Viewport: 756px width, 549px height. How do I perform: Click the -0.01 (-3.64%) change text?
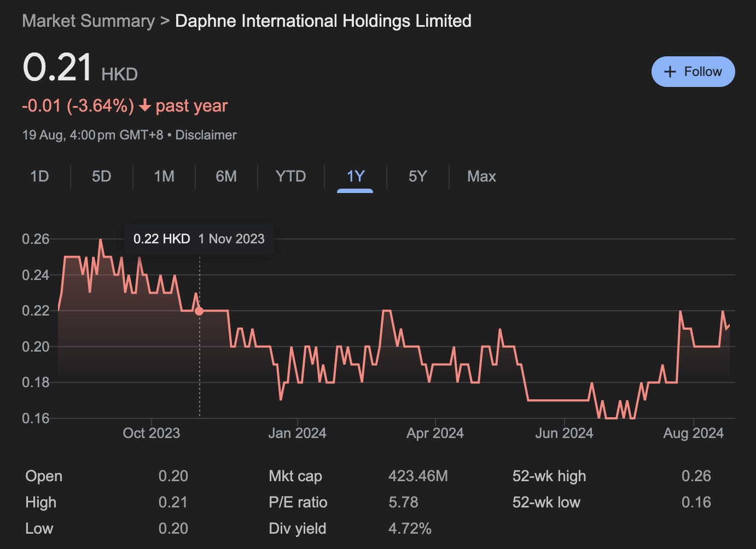[x=78, y=106]
